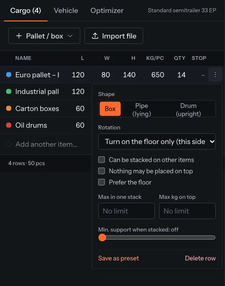Click the Max in one stack field
Viewport: 225px width, 286px height.
126,211
